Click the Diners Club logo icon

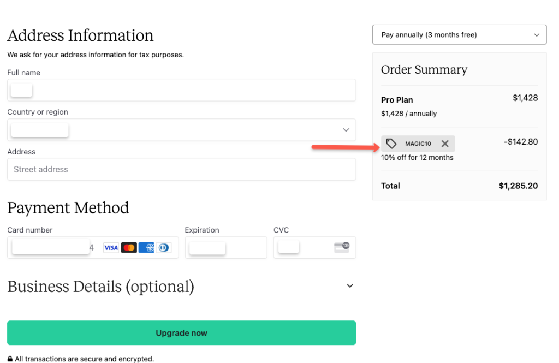163,248
